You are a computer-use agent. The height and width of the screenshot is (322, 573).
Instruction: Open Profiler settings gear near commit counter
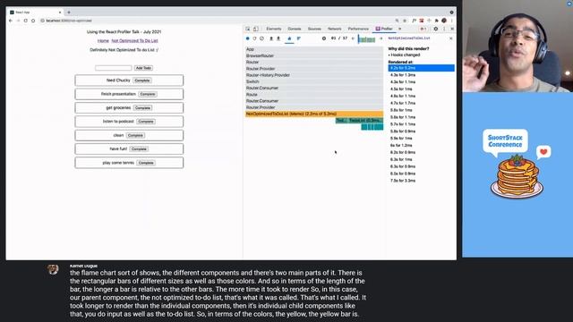pos(324,38)
